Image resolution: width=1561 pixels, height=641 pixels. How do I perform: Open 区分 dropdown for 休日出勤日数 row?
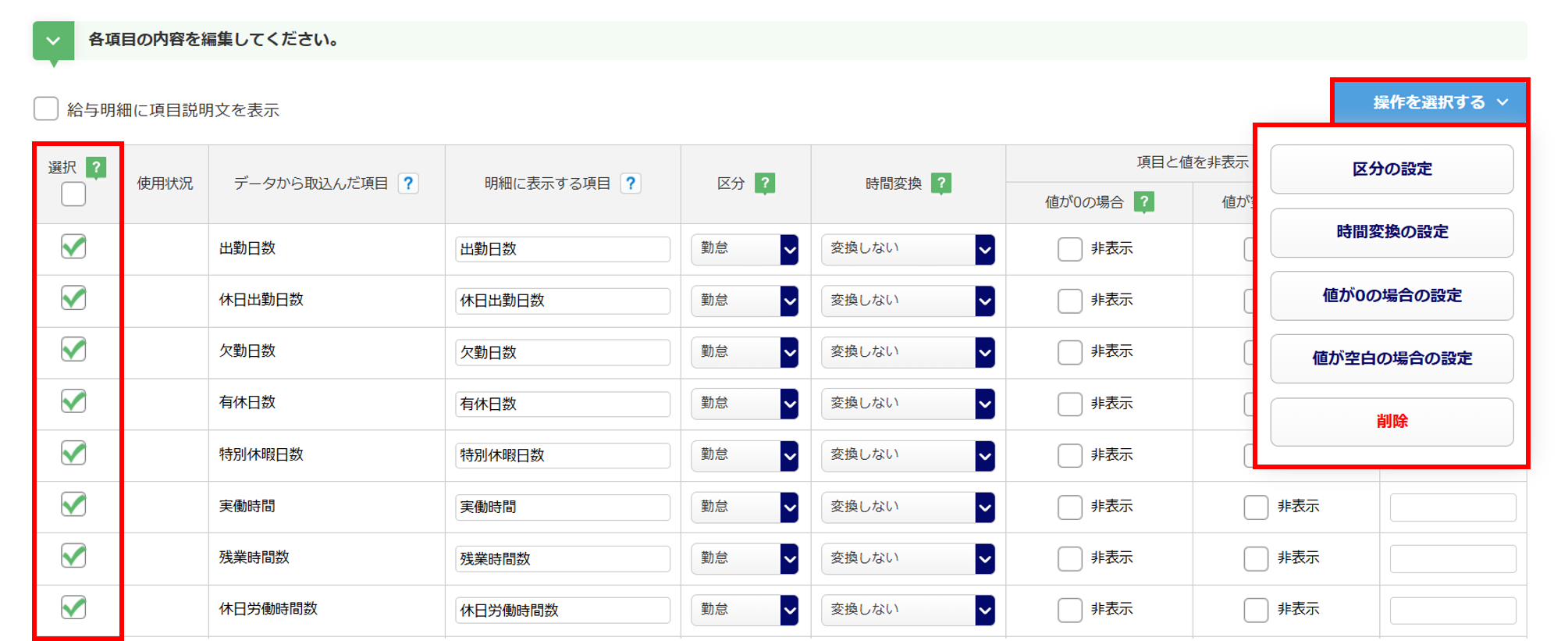click(745, 301)
